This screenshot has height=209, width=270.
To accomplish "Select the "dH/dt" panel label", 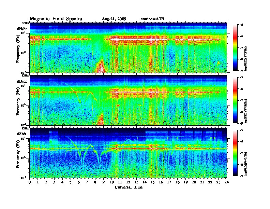I will (22, 29).
